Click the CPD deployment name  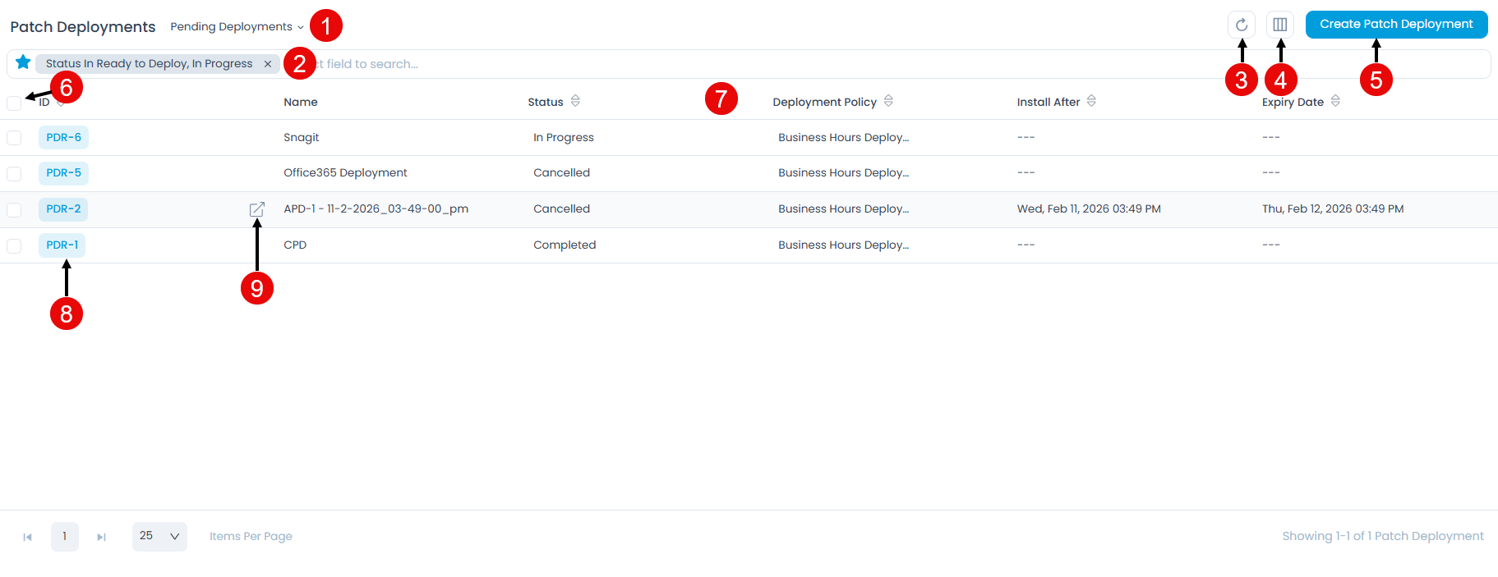tap(295, 245)
